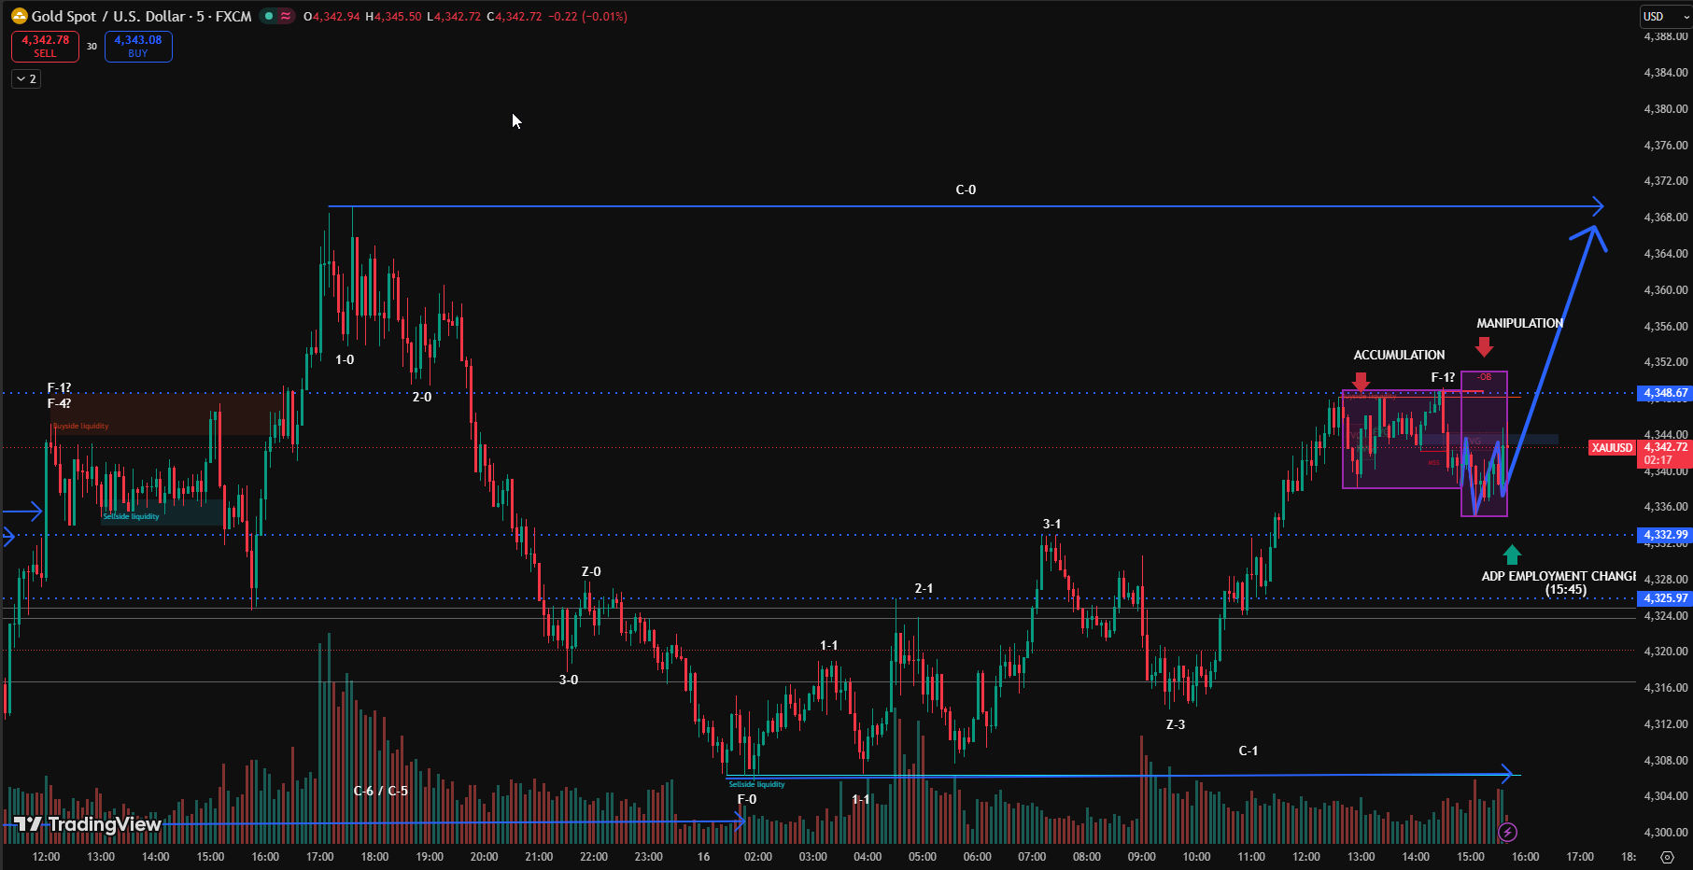
Task: Click 12:00 on the time axis
Action: tap(46, 857)
